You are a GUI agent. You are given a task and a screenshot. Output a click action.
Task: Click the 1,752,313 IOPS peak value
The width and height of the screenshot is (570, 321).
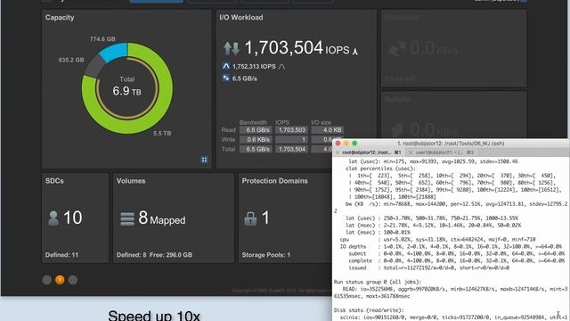[x=254, y=67]
